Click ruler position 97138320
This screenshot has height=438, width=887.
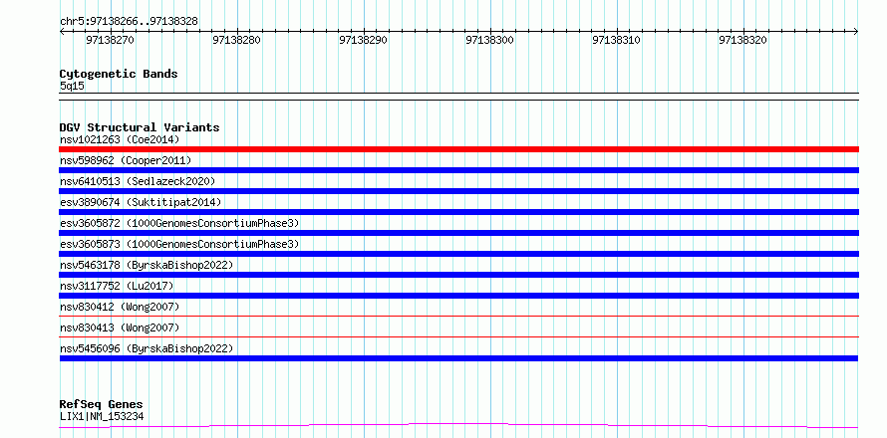pos(743,40)
